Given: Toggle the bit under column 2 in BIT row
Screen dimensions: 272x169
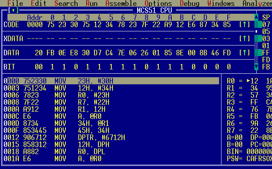Looking at the screenshot, I should click(76, 67).
